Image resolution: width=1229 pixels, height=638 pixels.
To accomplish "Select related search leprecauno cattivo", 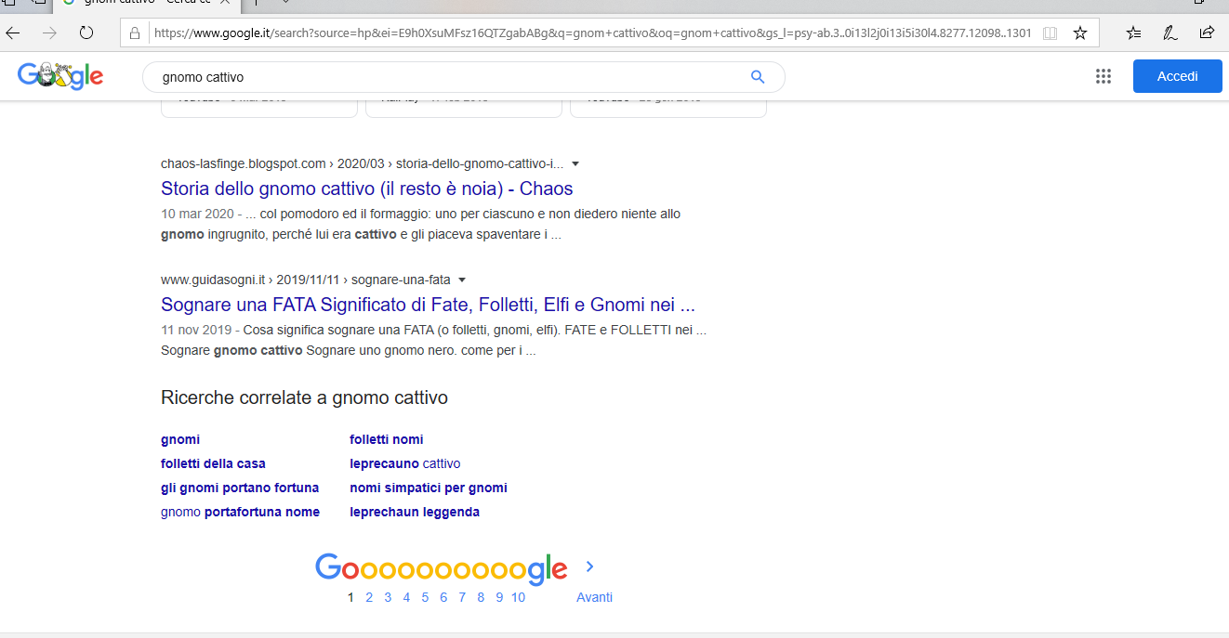I will click(x=405, y=463).
